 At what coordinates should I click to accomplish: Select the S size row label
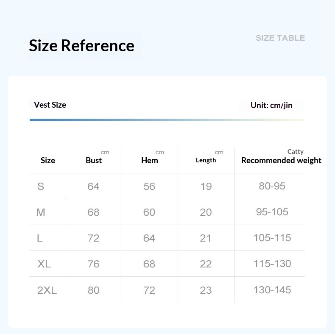[x=41, y=186]
